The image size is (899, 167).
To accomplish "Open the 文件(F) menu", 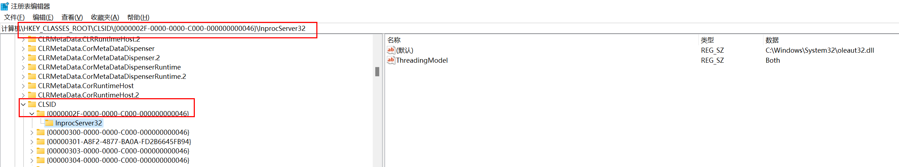I will click(x=14, y=17).
